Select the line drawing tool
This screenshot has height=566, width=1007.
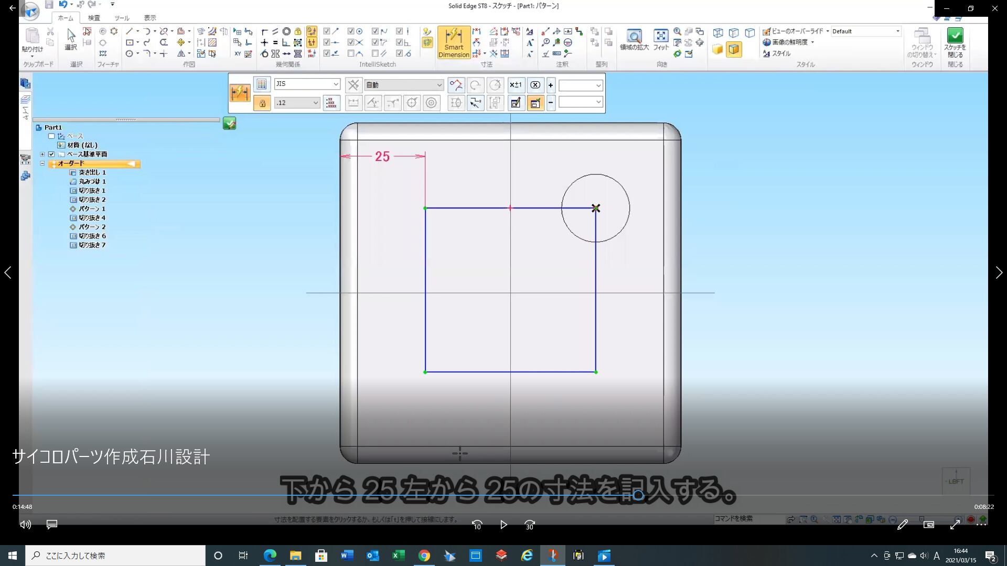coord(130,31)
